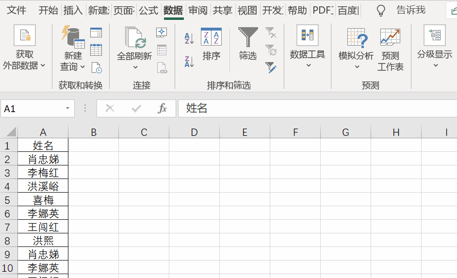The height and width of the screenshot is (278, 457).
Task: Select cell A6 containing 李娜英
Action: coord(43,213)
